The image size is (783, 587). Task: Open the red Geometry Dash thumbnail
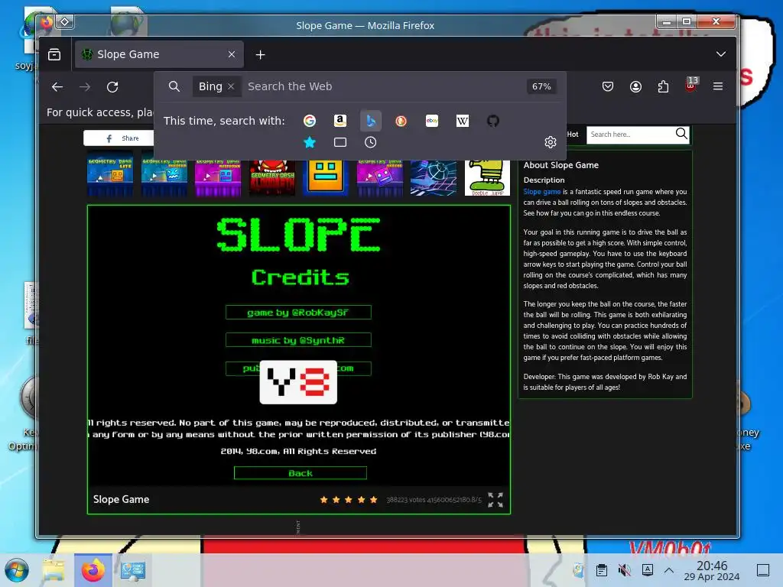(x=271, y=177)
